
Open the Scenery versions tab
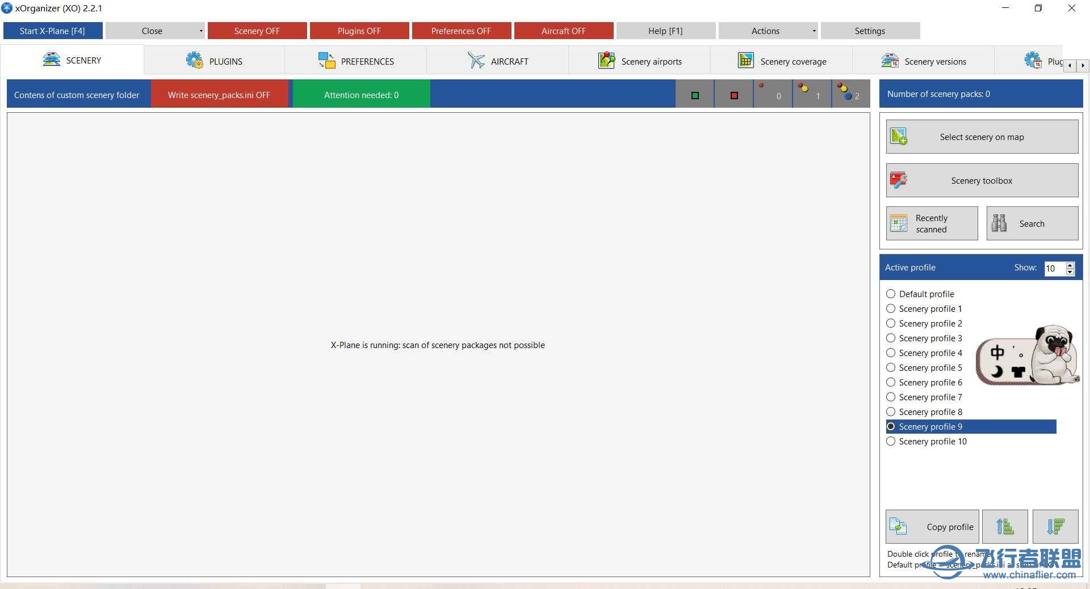pos(924,61)
